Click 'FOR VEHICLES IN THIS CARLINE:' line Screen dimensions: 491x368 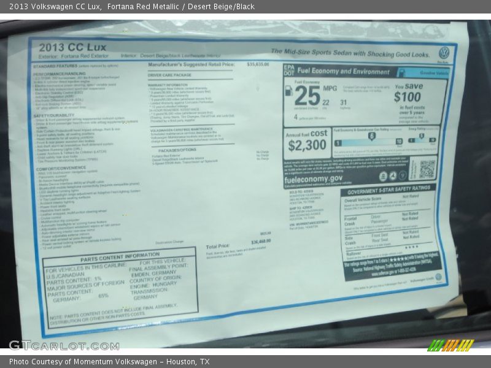coord(86,268)
